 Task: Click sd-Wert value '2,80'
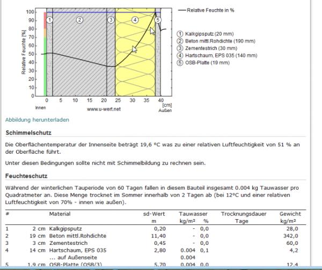[x=160, y=250]
